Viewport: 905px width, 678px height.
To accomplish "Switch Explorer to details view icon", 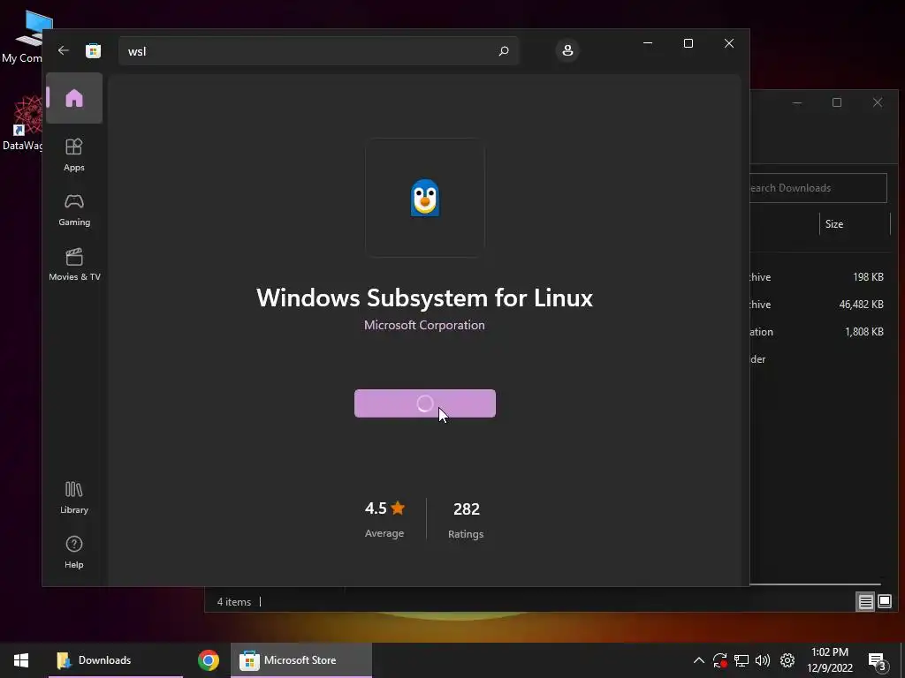I will 866,602.
